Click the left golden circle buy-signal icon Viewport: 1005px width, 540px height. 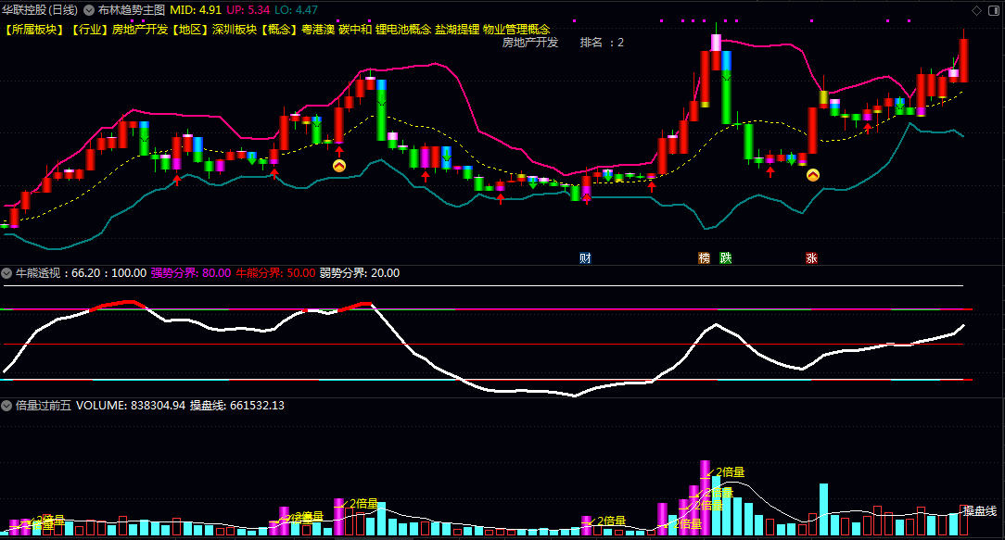coord(341,164)
